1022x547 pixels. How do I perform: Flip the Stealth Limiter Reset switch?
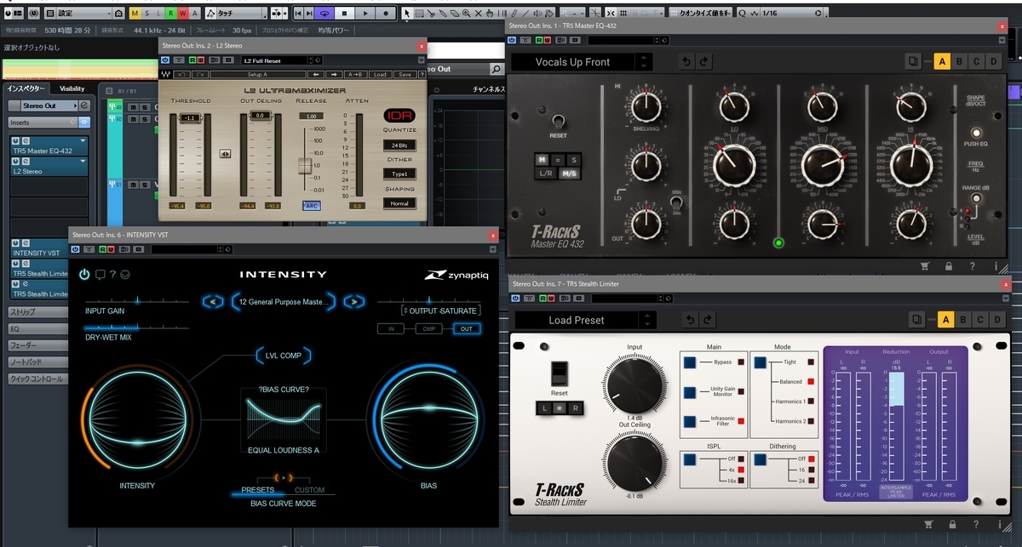(559, 373)
